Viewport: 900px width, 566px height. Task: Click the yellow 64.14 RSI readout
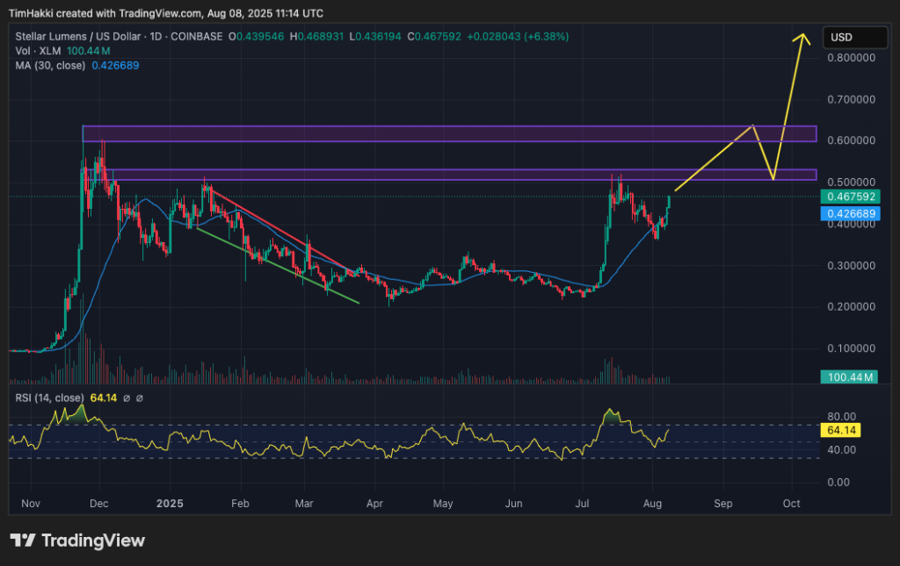pyautogui.click(x=839, y=430)
